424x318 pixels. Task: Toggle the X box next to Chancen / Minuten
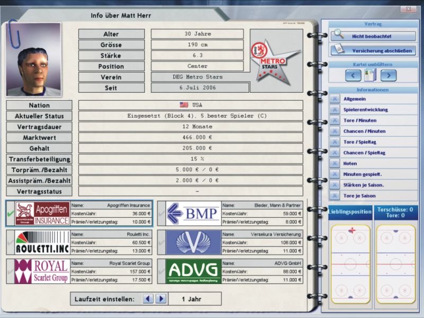click(335, 131)
